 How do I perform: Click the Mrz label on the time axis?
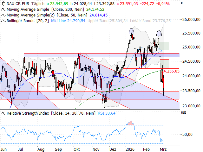[163, 149]
